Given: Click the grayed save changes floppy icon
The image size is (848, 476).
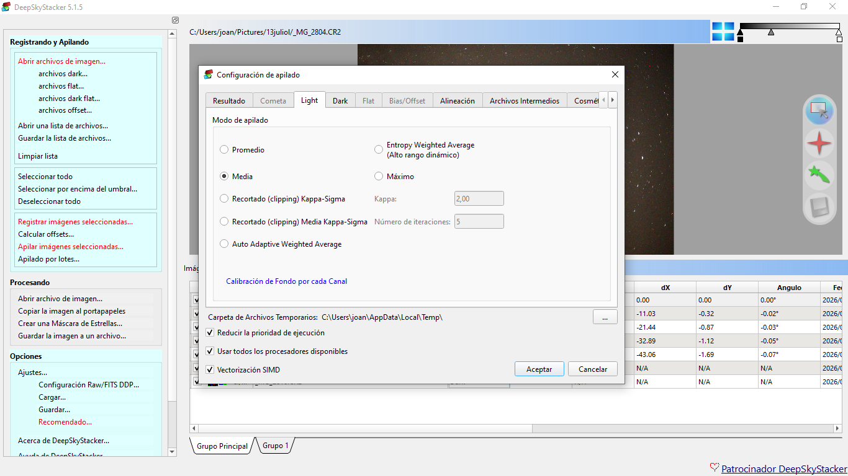Looking at the screenshot, I should pos(819,208).
